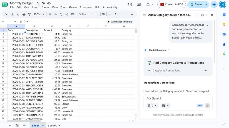Increase font size plus button

click(x=109, y=14)
